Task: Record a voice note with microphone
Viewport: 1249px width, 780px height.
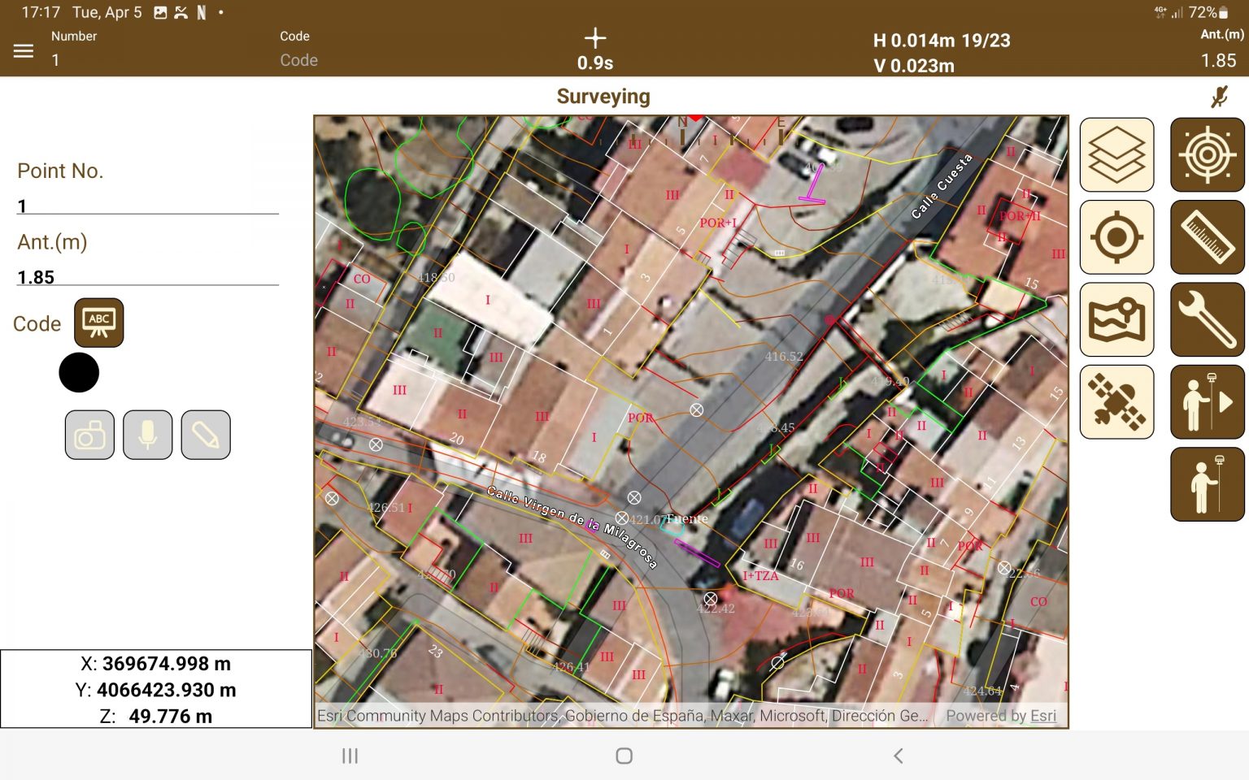Action: click(147, 435)
